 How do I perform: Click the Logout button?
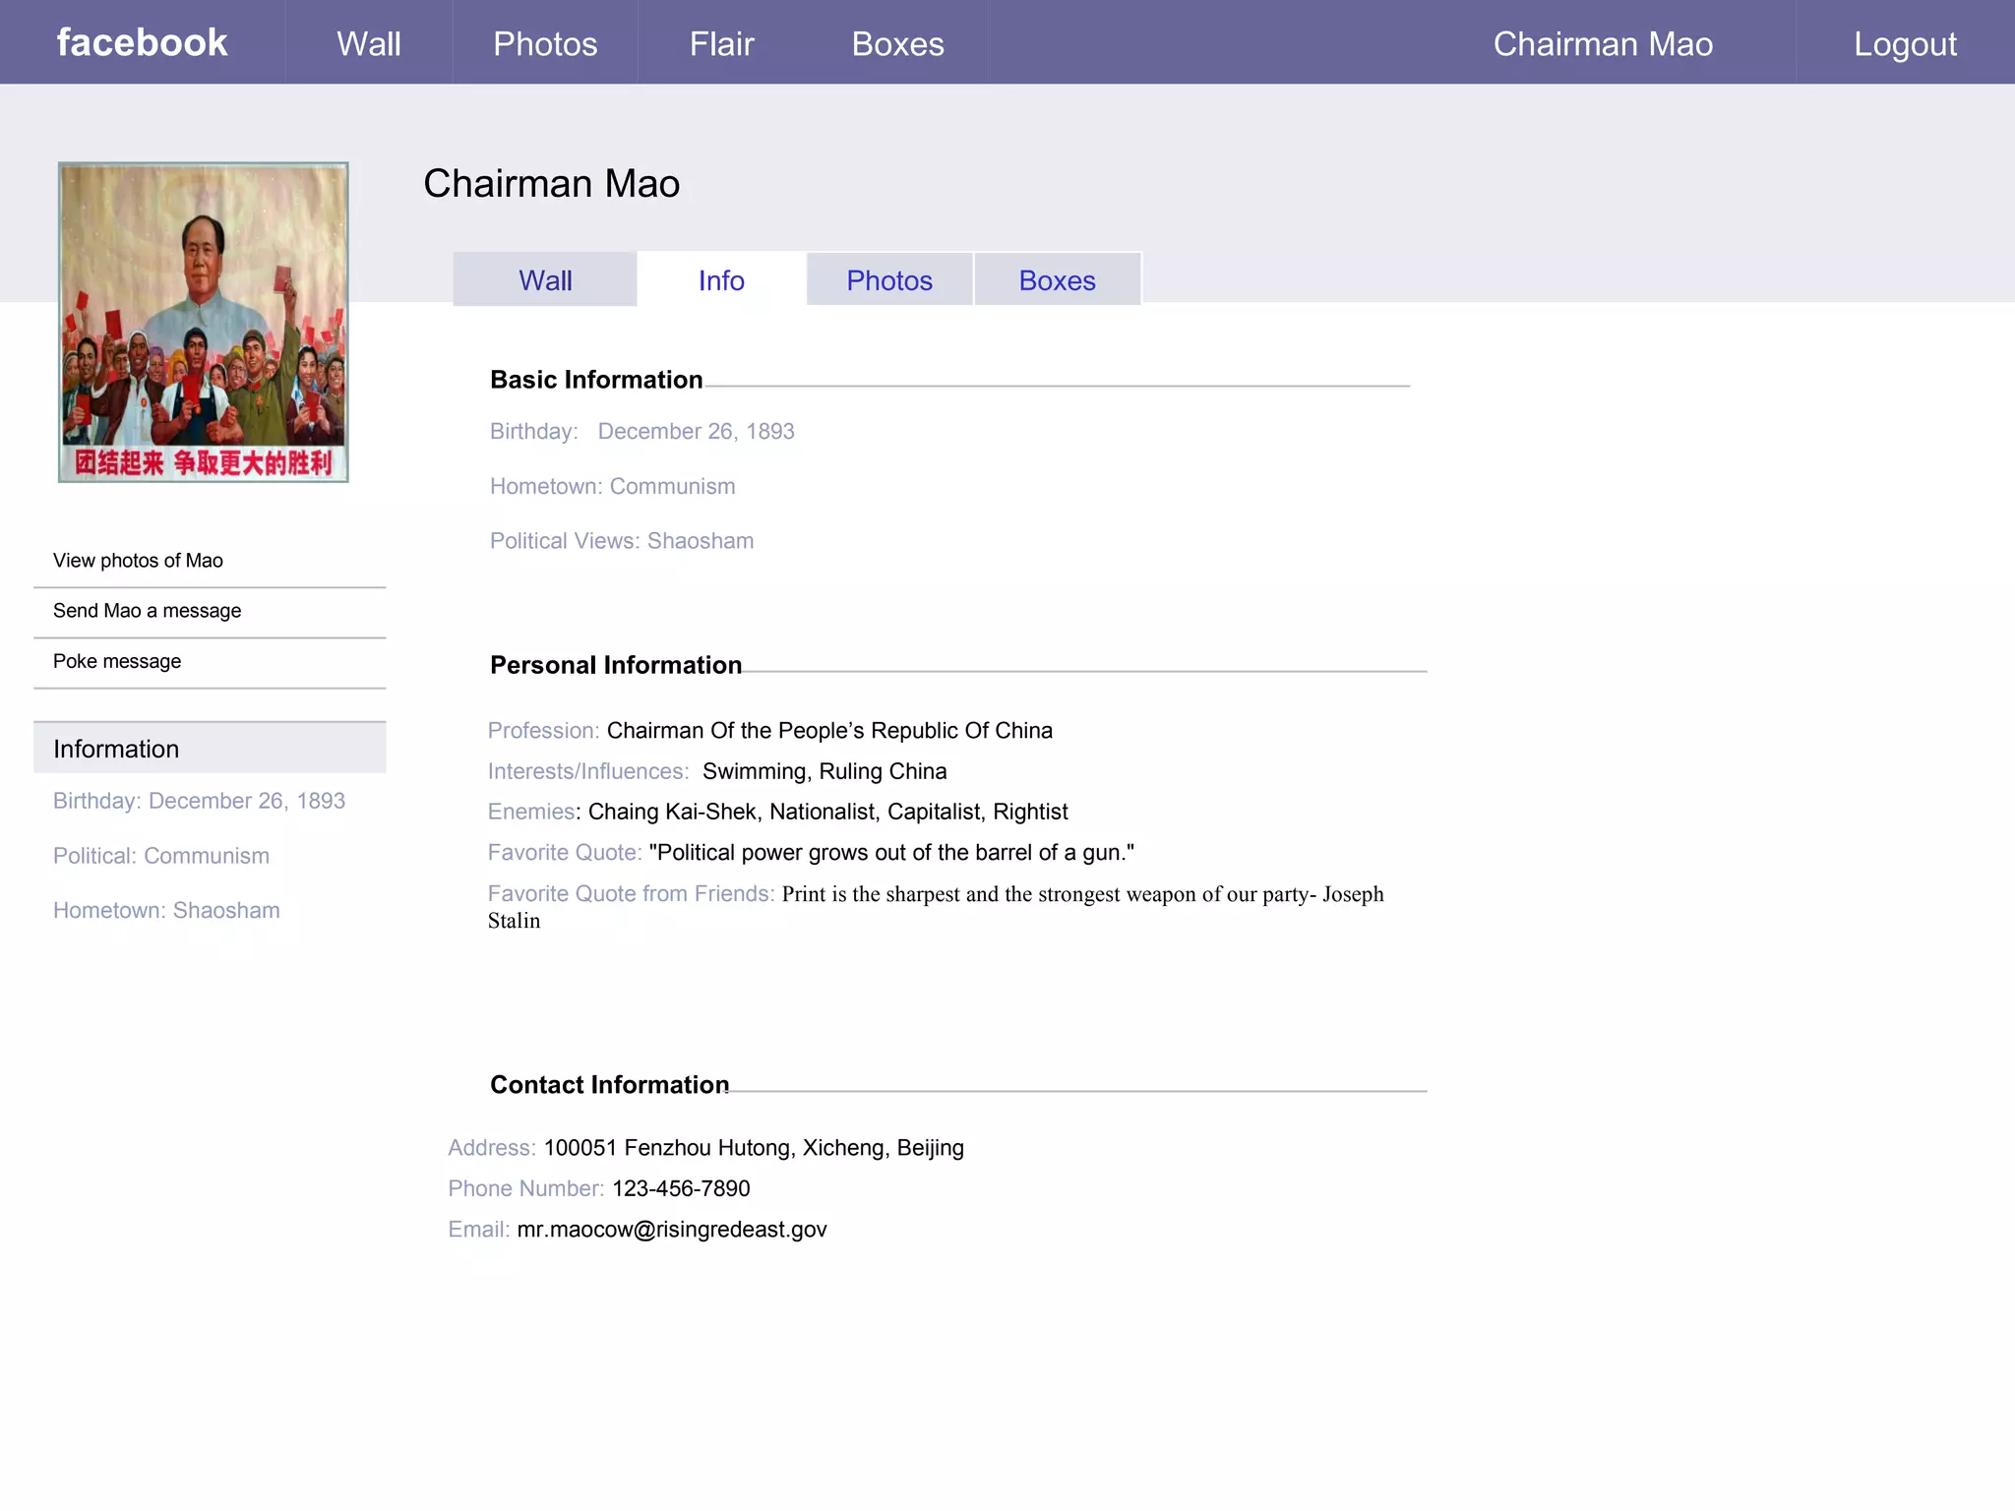(x=1905, y=44)
